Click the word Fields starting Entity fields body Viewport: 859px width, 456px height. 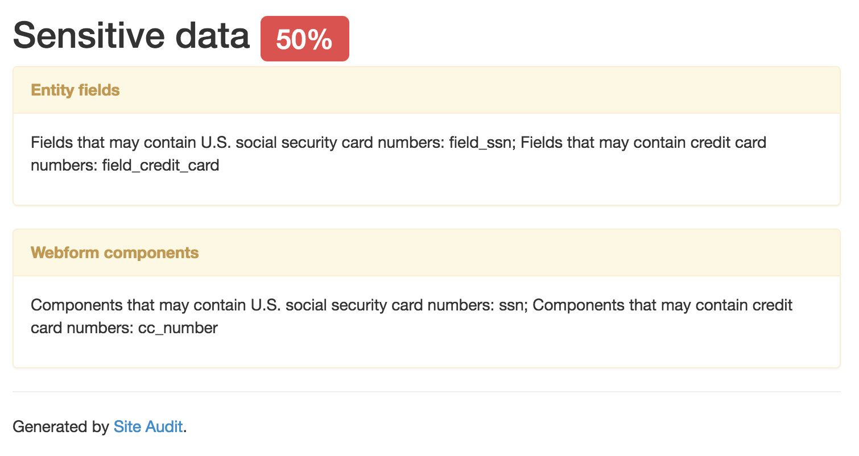49,142
